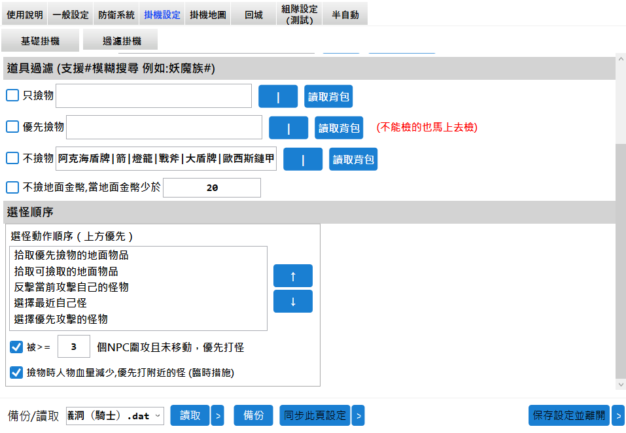Click 讀取背包 button in 不撿物 row

[353, 159]
